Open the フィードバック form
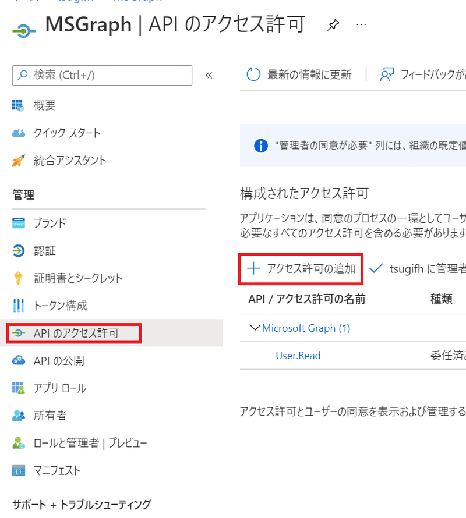Image resolution: width=466 pixels, height=518 pixels. coord(425,74)
